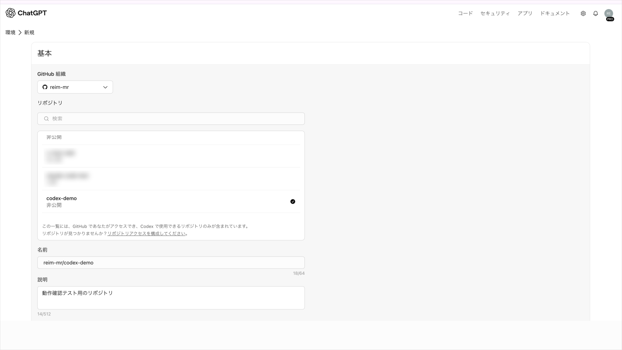The image size is (622, 350).
Task: Click the GitHub 組織 label
Action: (52, 74)
